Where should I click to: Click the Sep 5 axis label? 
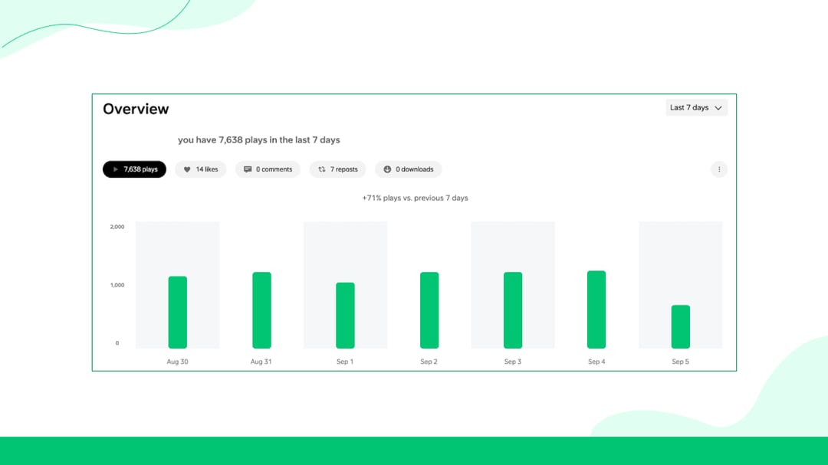click(x=680, y=362)
